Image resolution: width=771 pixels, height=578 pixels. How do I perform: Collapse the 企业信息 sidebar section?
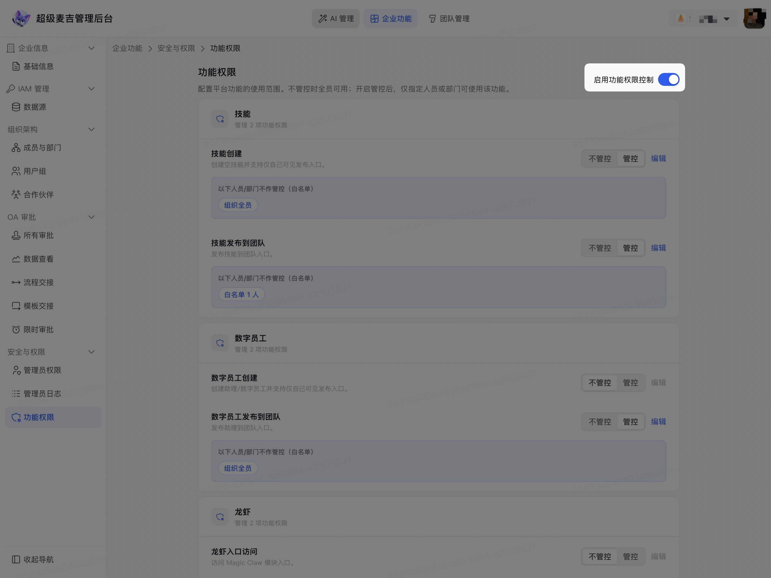coord(91,48)
